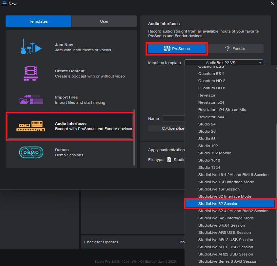Pick the plain Revelator entry
The image size is (277, 266).
click(230, 95)
